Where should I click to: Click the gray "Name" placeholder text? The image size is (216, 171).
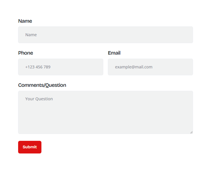[31, 35]
